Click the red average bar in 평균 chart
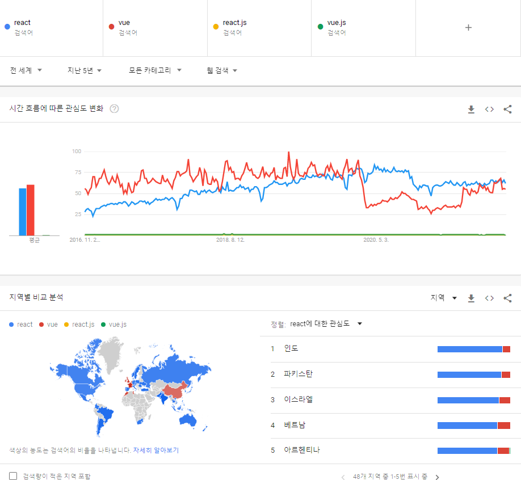The image size is (521, 480). (31, 210)
